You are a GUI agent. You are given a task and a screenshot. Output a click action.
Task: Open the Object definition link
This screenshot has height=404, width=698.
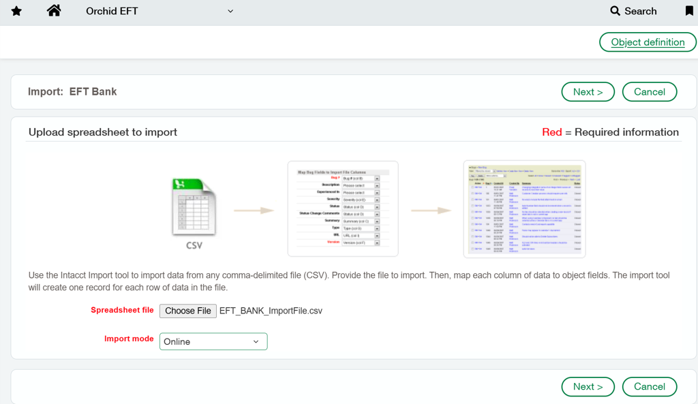click(x=648, y=42)
